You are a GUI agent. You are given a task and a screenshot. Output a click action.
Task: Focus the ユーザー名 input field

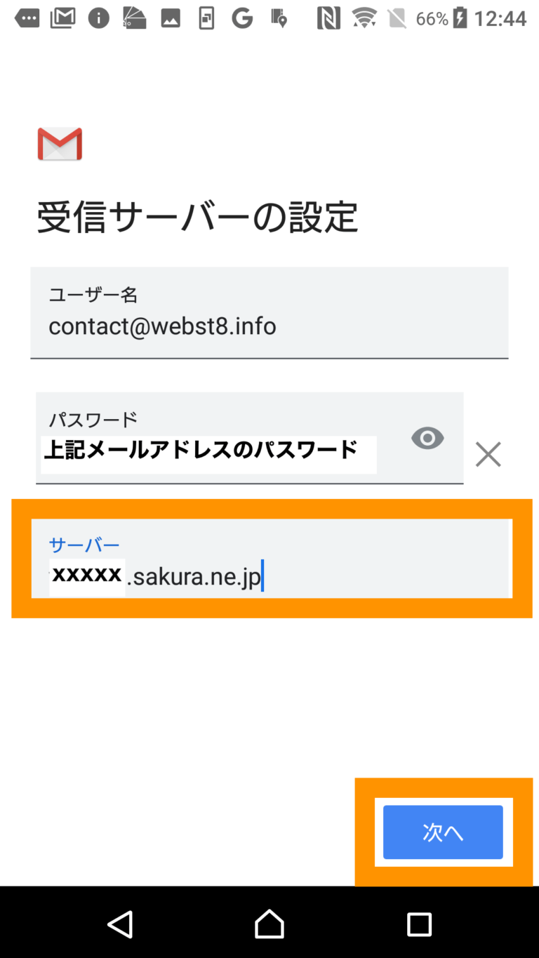pos(269,313)
